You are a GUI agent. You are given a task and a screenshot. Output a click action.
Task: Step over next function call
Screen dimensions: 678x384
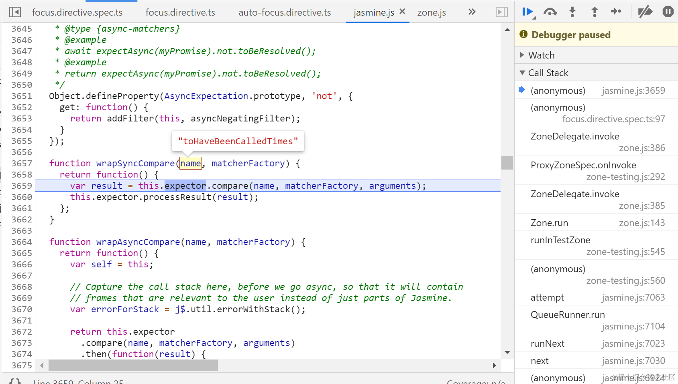pyautogui.click(x=550, y=12)
